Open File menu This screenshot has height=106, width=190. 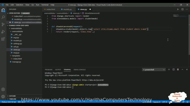tap(7, 5)
